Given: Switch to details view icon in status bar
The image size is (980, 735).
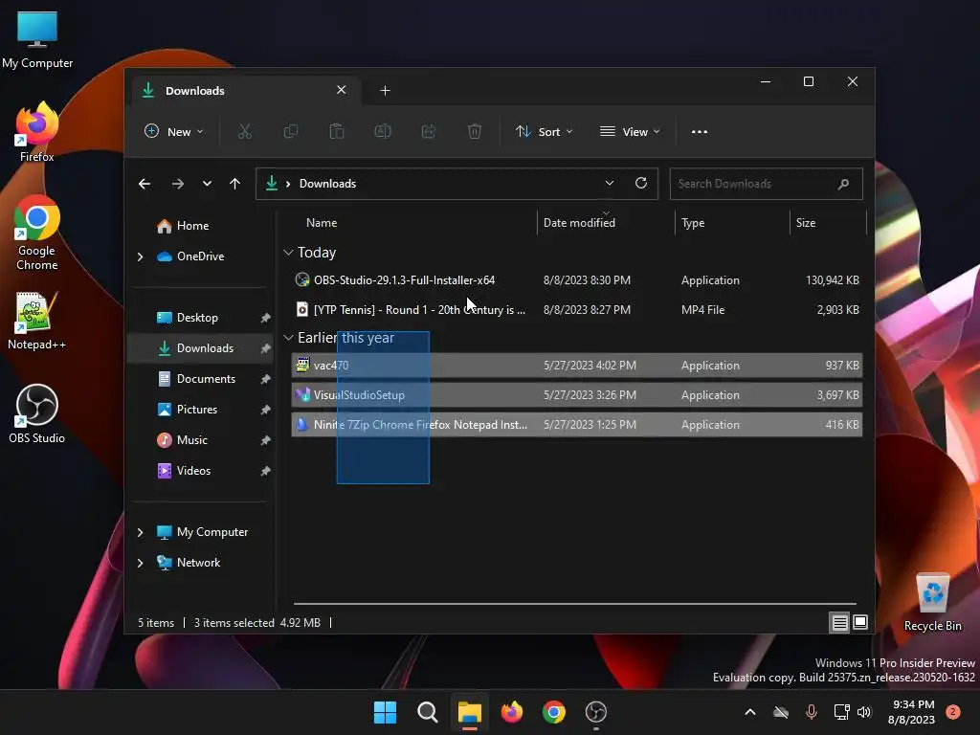Looking at the screenshot, I should tap(839, 622).
